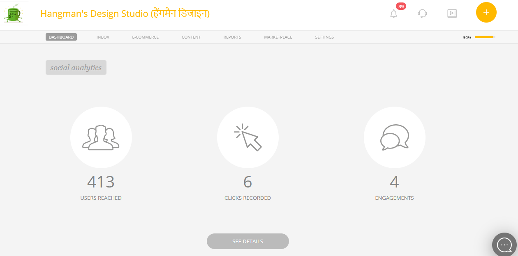The height and width of the screenshot is (256, 518).
Task: Open the Inbox tab
Action: [x=103, y=37]
